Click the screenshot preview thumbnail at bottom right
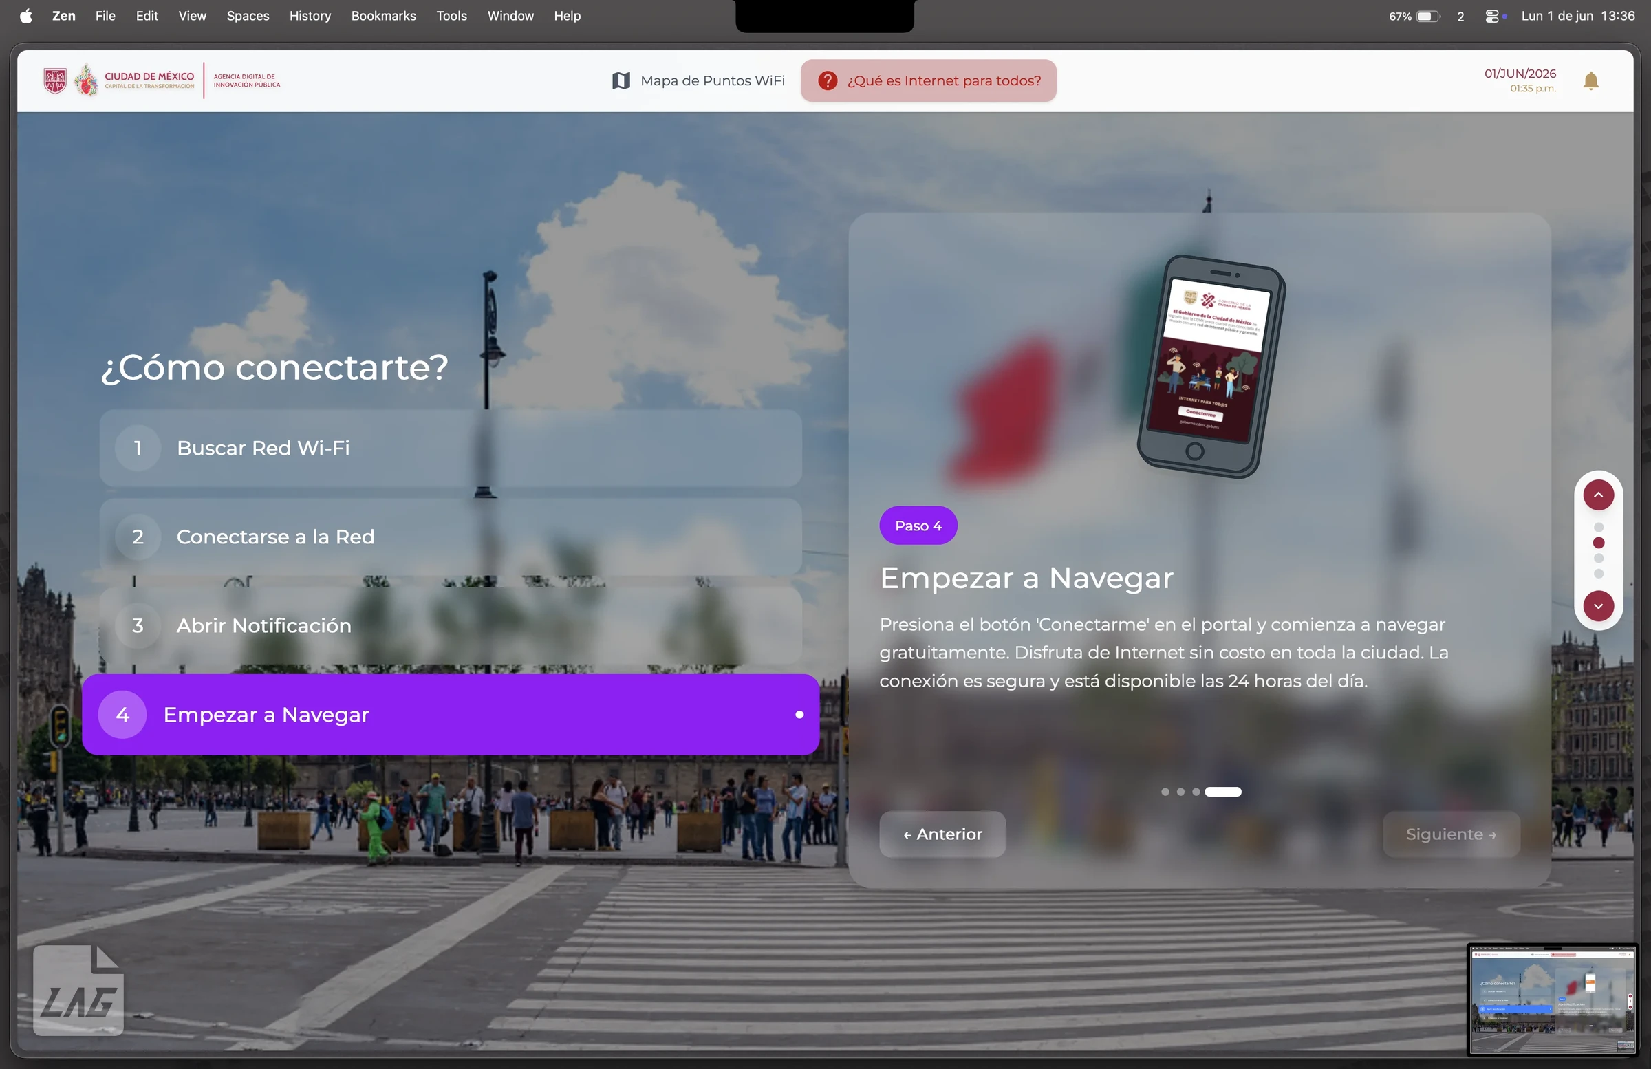Viewport: 1651px width, 1069px height. (1552, 1000)
